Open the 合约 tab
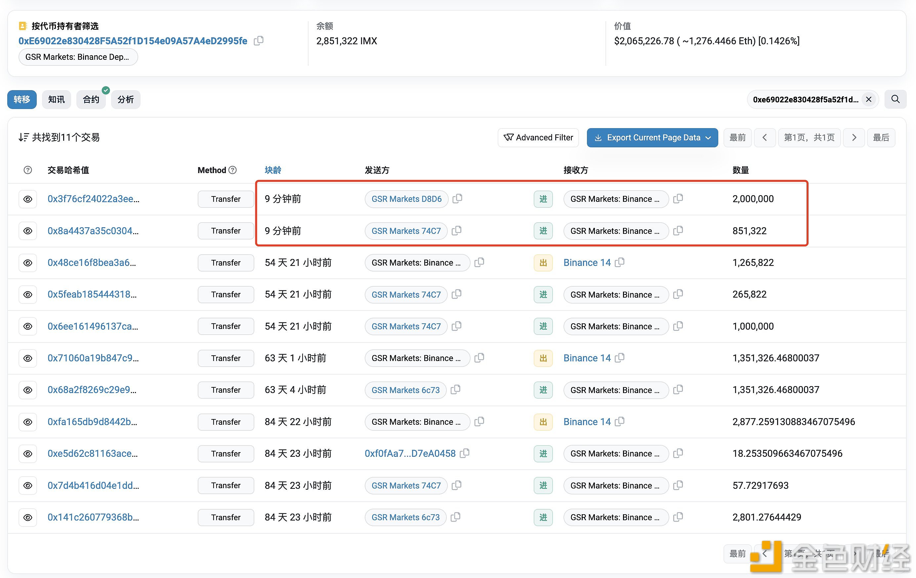 [x=91, y=99]
